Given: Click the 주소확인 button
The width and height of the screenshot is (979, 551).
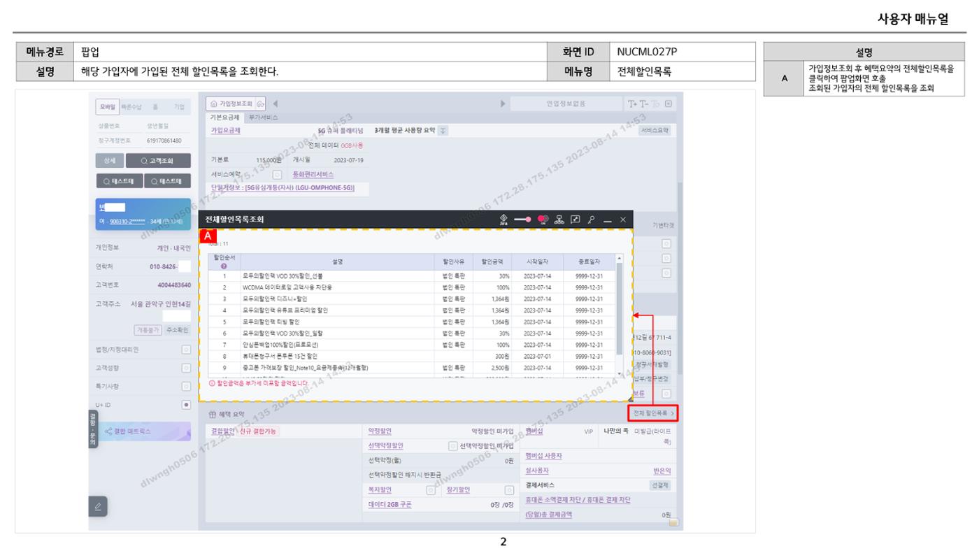Looking at the screenshot, I should 178,329.
